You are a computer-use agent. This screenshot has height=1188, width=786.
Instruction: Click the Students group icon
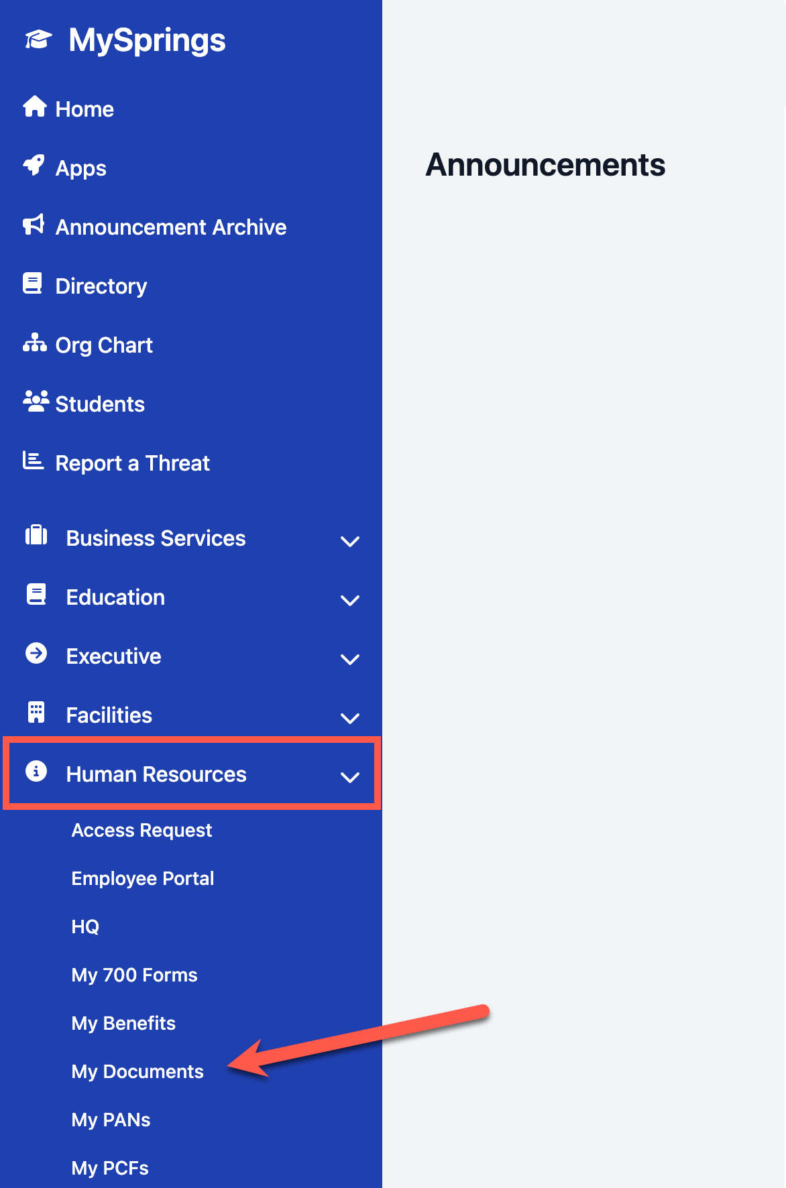36,402
